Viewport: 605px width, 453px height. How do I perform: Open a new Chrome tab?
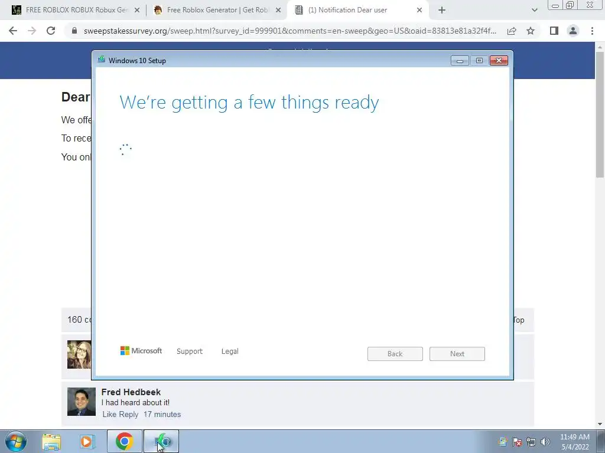pyautogui.click(x=442, y=11)
